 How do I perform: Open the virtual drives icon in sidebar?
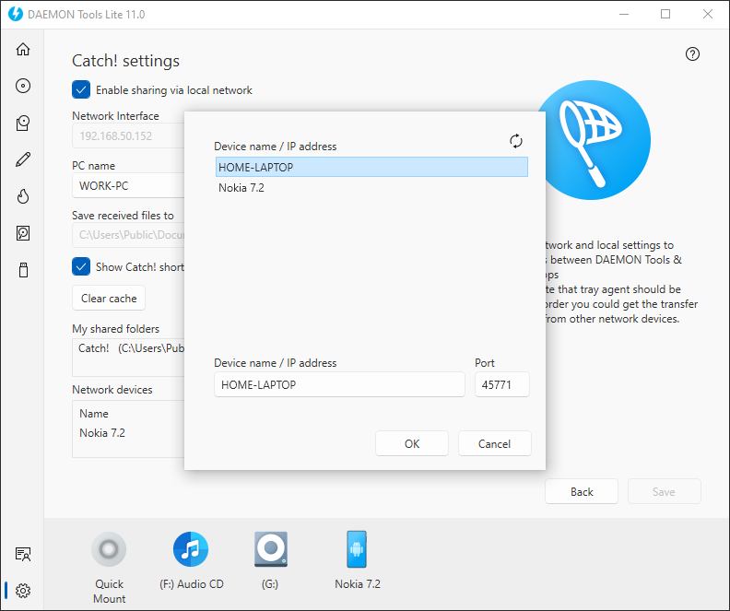(23, 123)
